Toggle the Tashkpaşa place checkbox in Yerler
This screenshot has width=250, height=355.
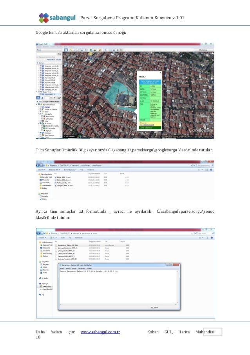[x=40, y=89]
